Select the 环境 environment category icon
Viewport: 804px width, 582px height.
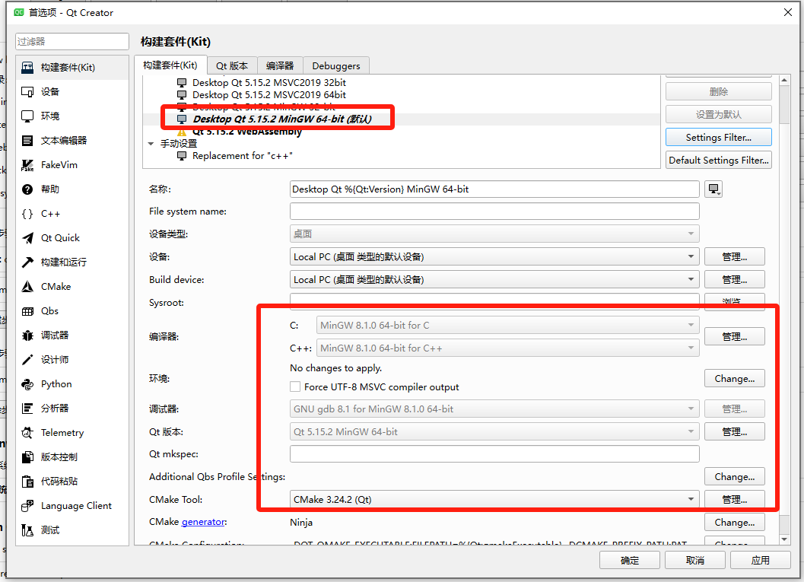coord(27,116)
